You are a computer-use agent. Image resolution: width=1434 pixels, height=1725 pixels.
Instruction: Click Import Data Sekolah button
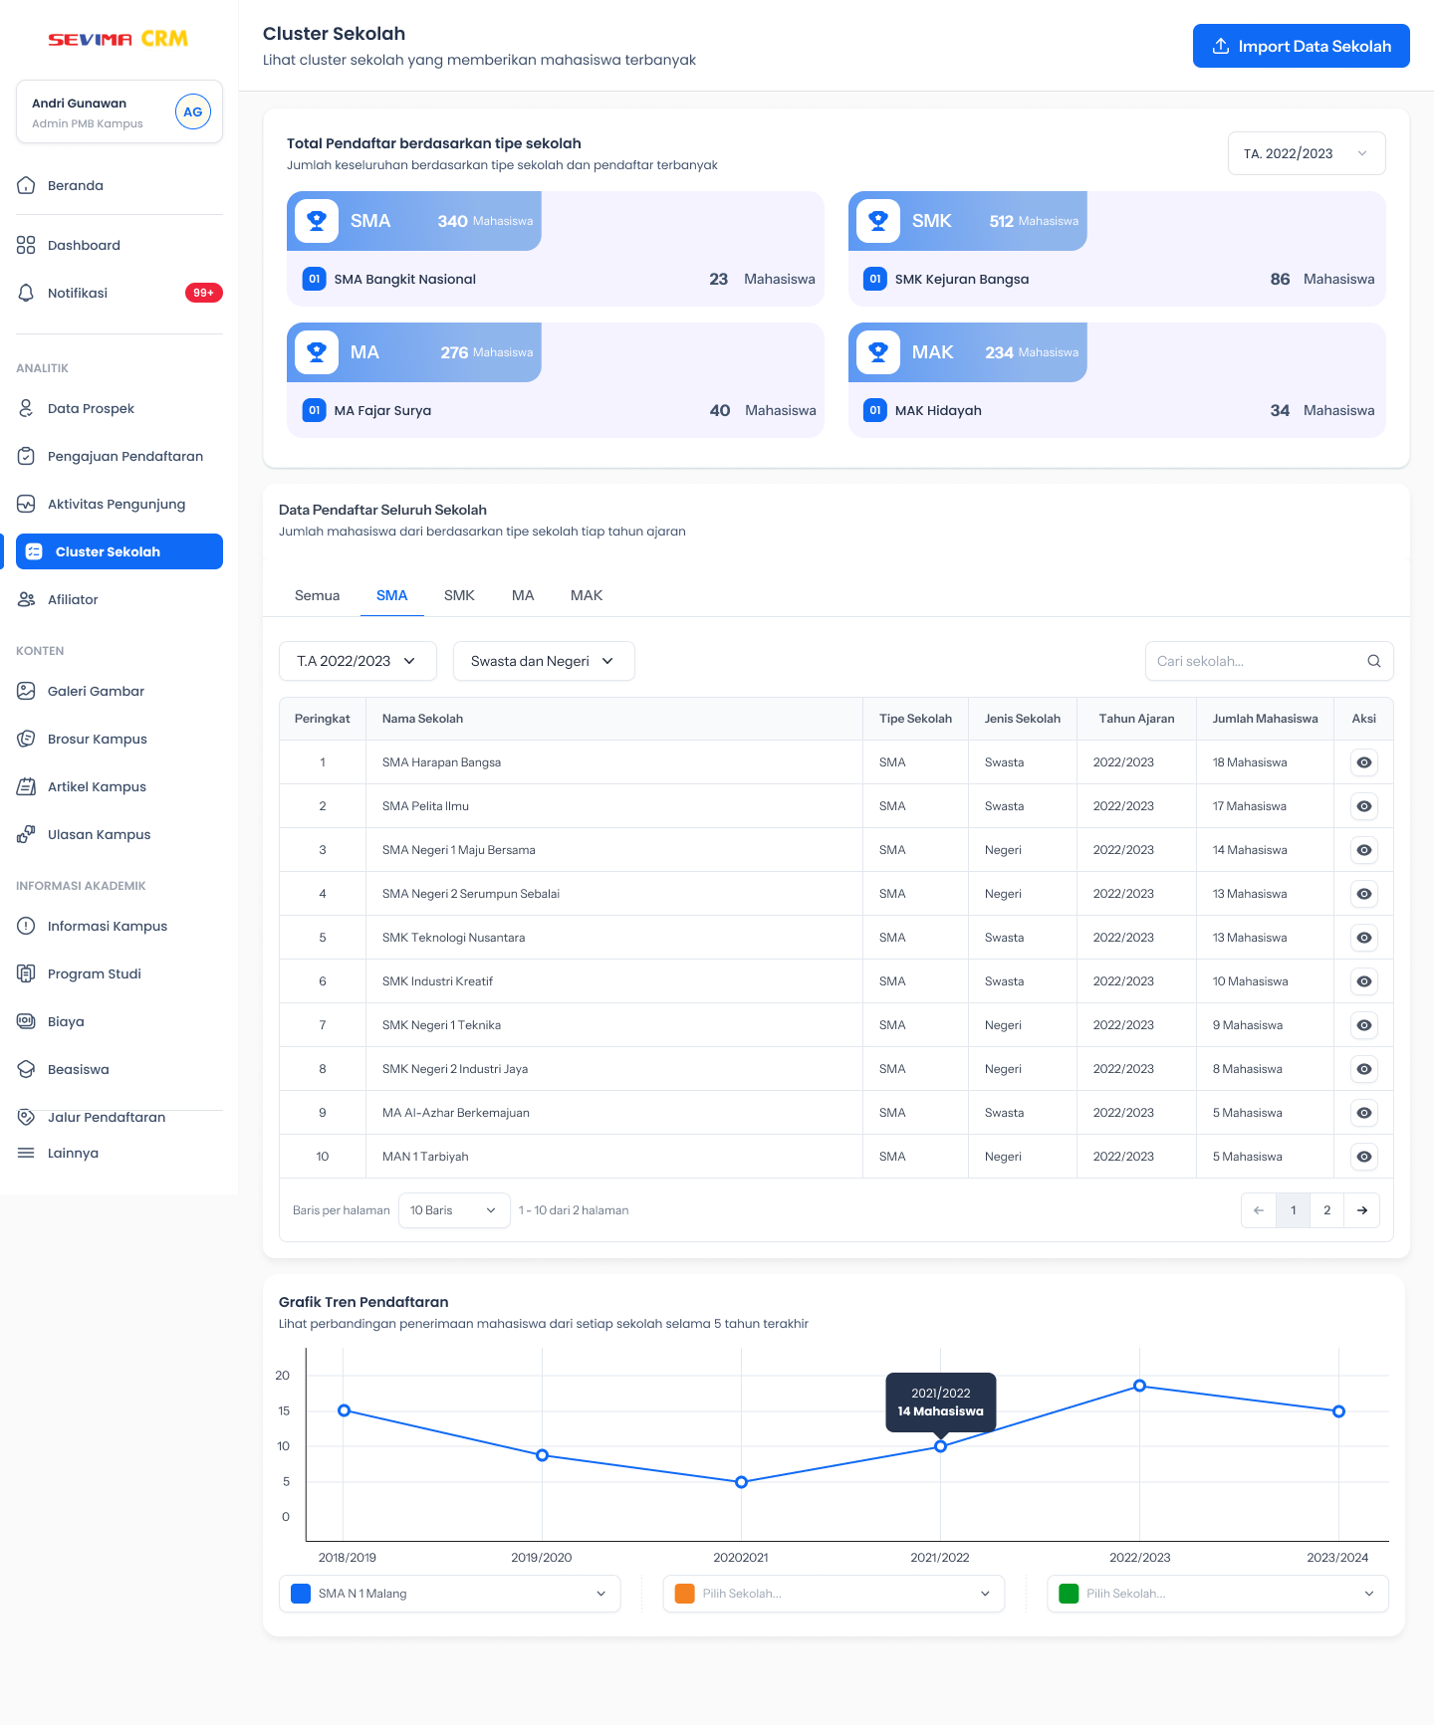coord(1302,46)
